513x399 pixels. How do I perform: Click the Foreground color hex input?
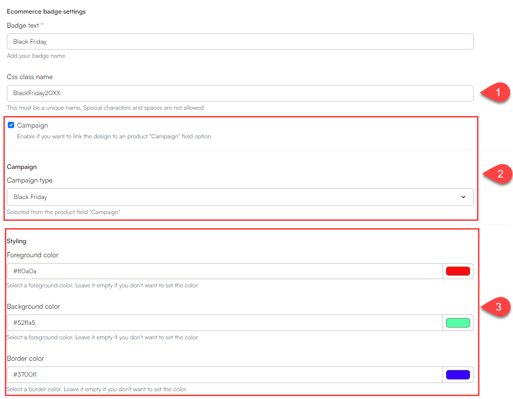225,271
